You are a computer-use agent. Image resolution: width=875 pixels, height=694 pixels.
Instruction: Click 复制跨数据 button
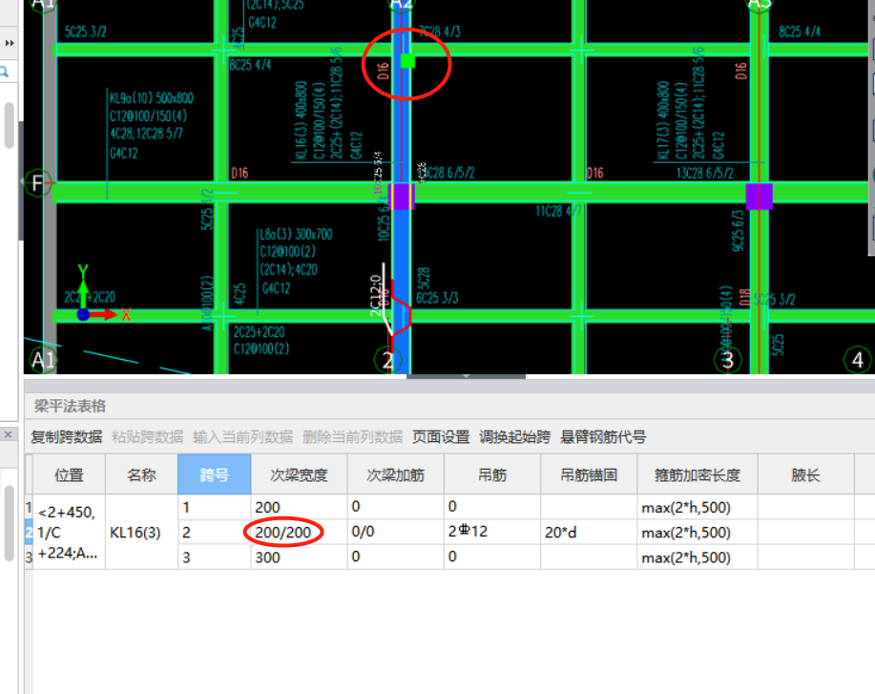click(67, 436)
